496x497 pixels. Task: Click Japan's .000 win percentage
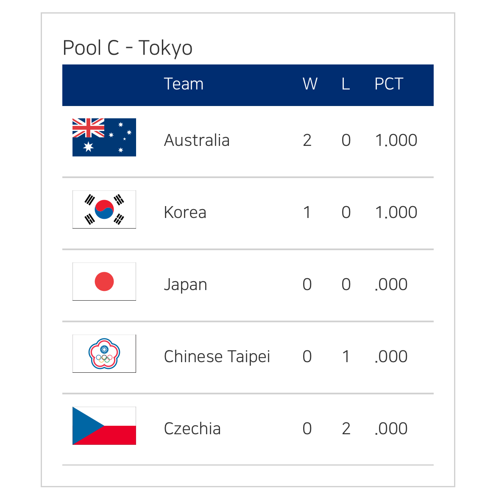coord(391,285)
